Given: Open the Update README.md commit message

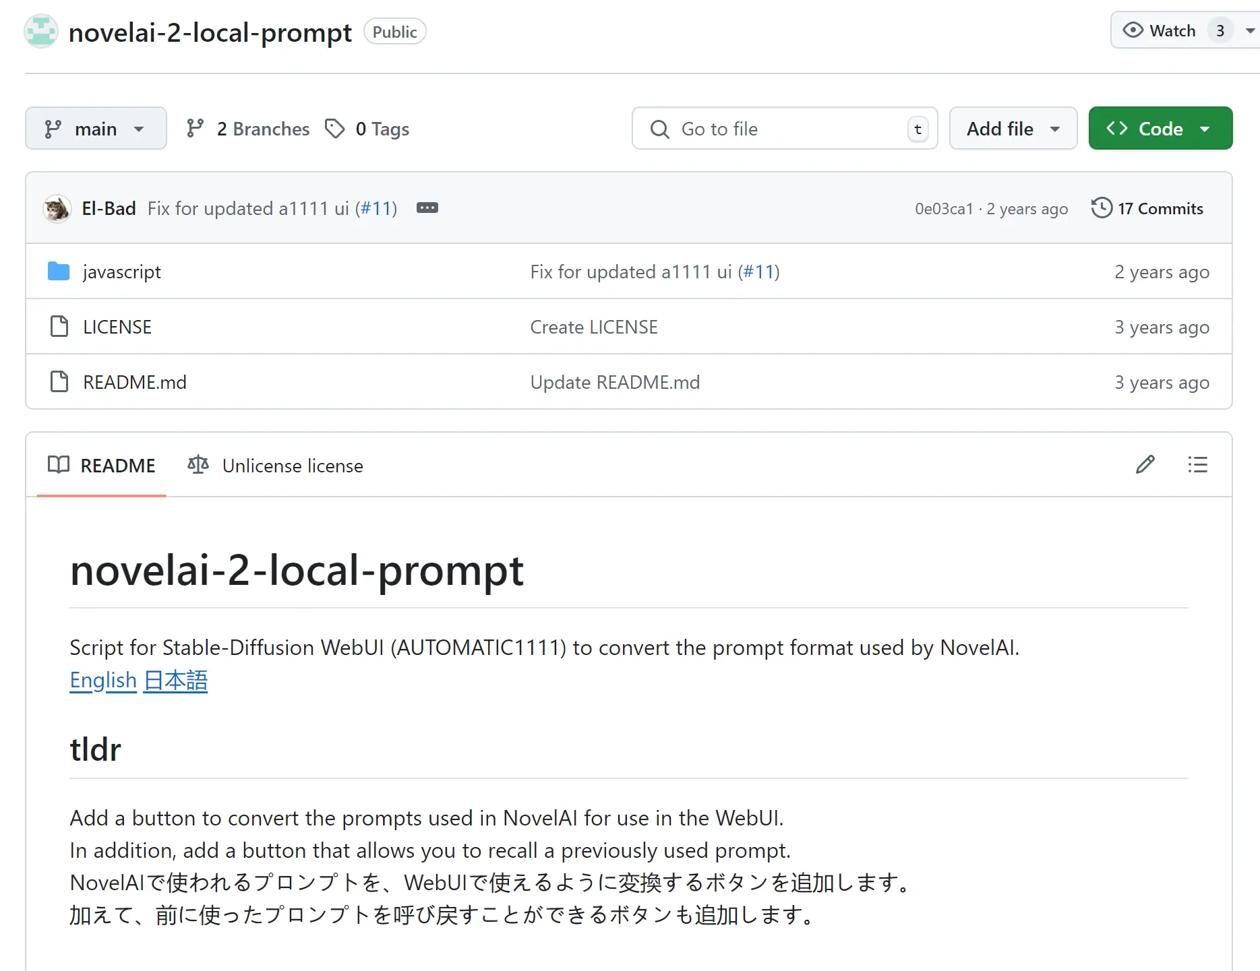Looking at the screenshot, I should [x=615, y=382].
